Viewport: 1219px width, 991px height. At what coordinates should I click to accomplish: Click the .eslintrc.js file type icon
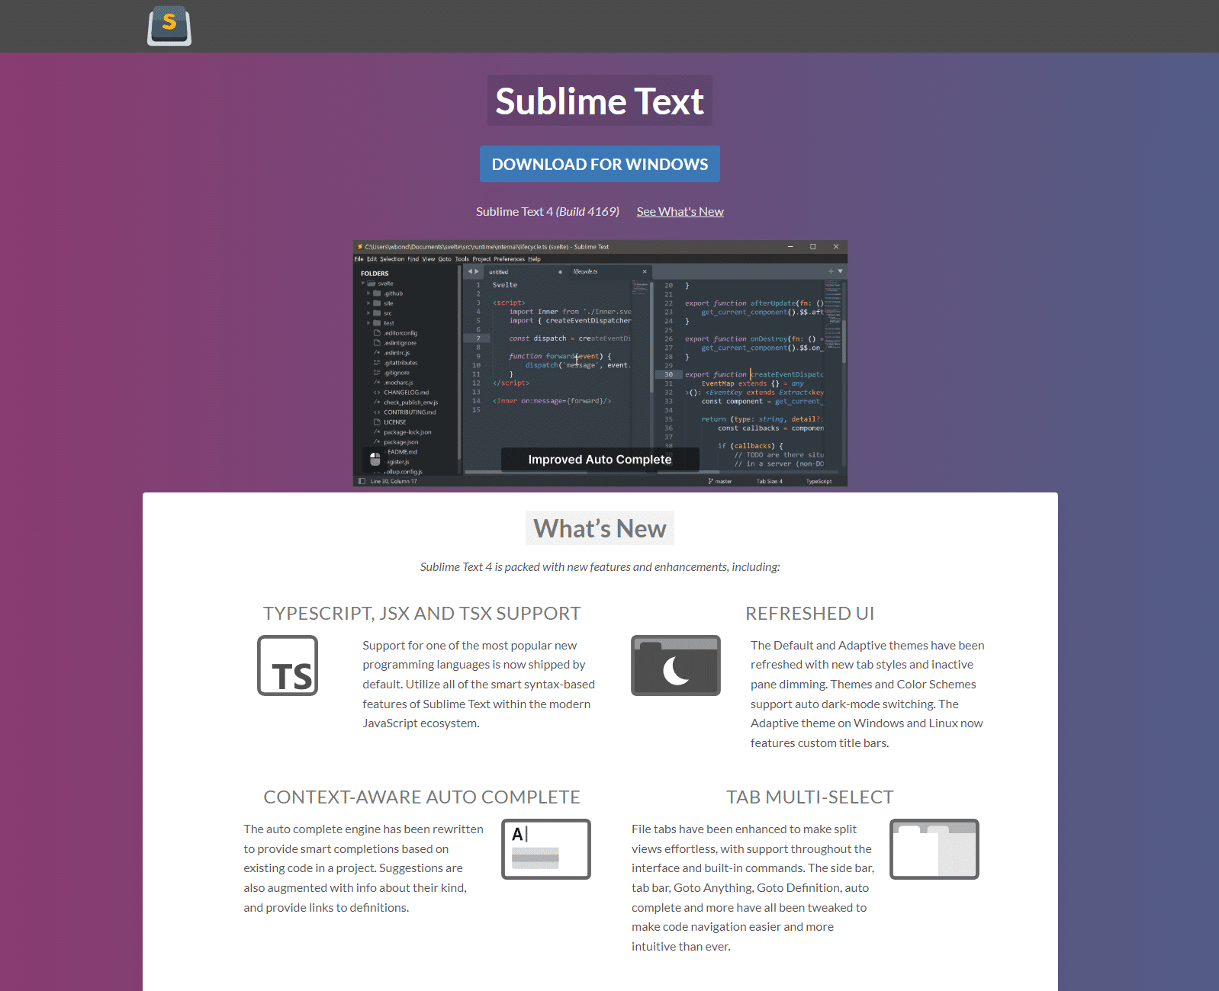[x=377, y=353]
